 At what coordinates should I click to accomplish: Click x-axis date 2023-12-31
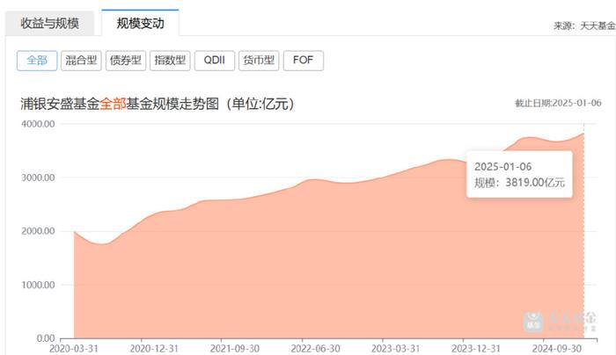(476, 349)
